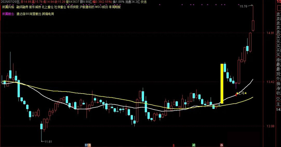281x147 pixels.
Task: Click the MSCI成份 style tag
Action: 102,7
